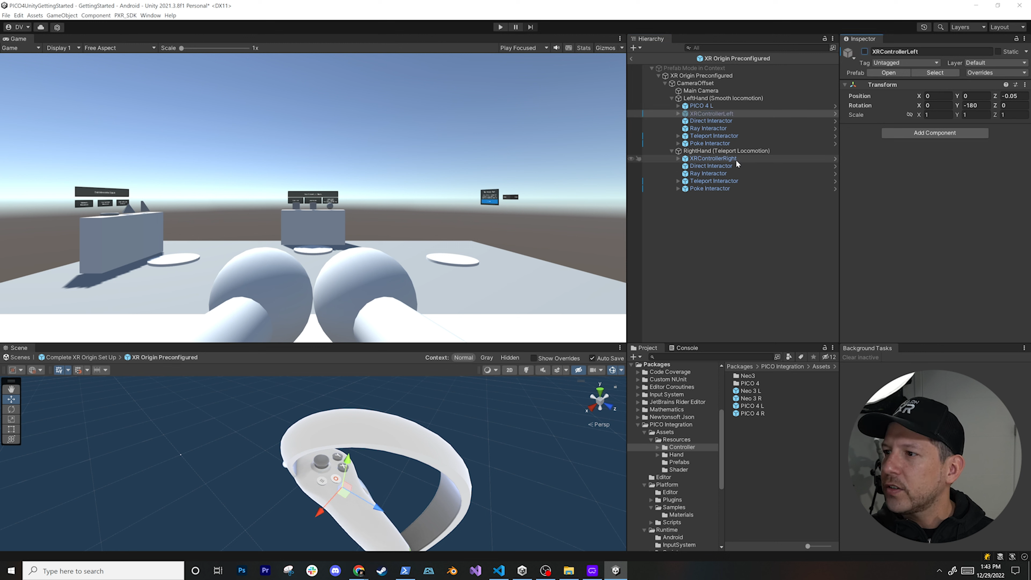Click the prefab Select button
Screen dimensions: 1031x580
tap(935, 73)
